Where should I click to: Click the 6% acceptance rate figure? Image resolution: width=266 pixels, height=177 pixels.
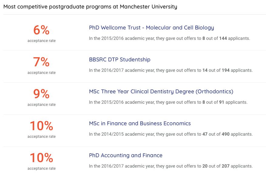(x=42, y=30)
